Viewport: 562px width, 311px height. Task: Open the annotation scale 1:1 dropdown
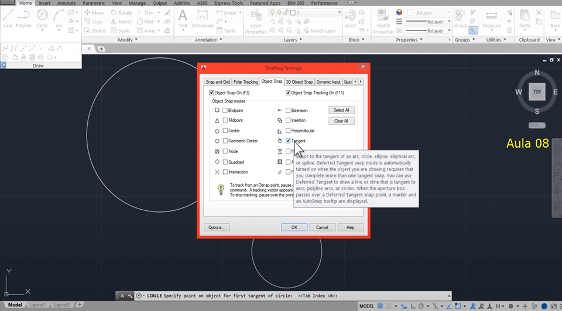pos(500,306)
